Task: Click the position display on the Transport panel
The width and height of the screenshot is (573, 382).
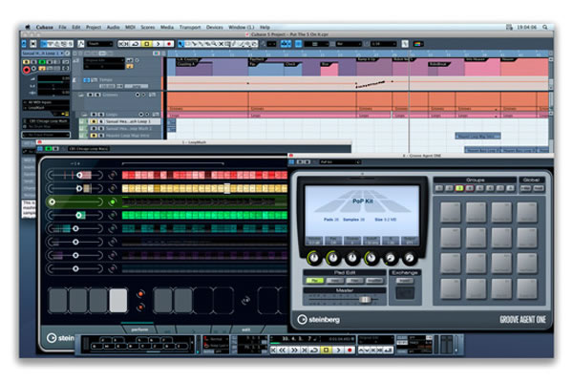Action: (299, 339)
